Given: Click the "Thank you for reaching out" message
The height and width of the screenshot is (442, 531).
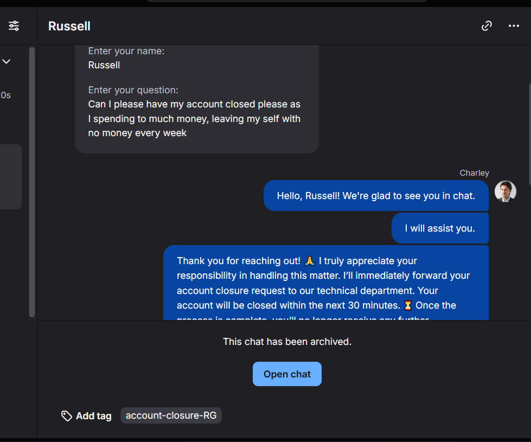Looking at the screenshot, I should click(325, 283).
